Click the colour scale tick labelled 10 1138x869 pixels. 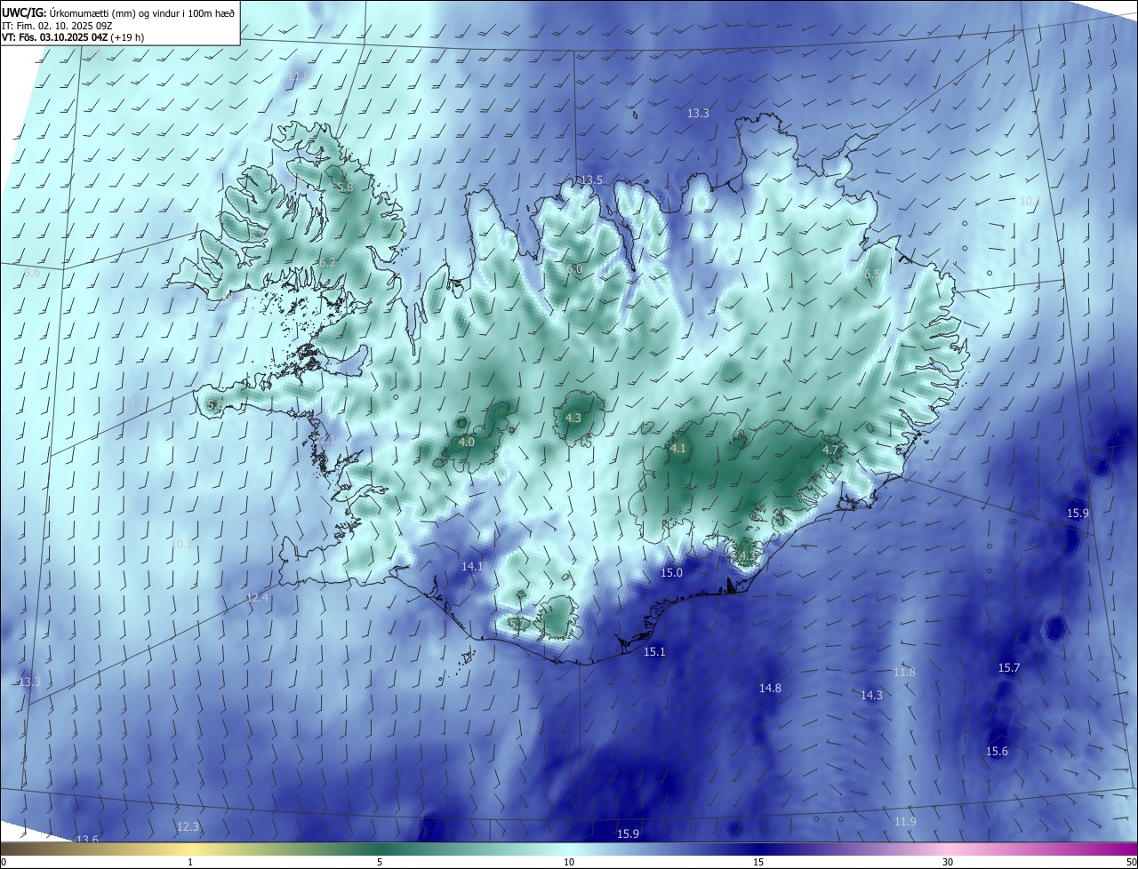click(x=569, y=862)
